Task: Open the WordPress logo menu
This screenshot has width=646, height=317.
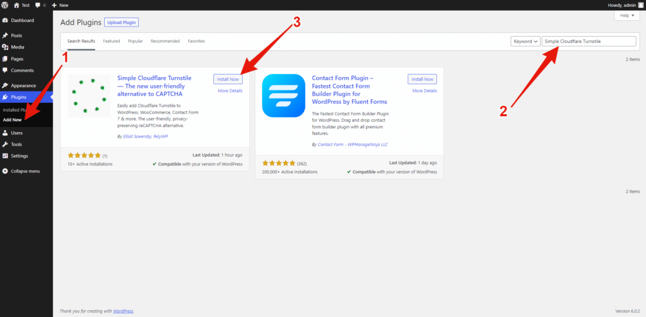Action: (x=5, y=5)
